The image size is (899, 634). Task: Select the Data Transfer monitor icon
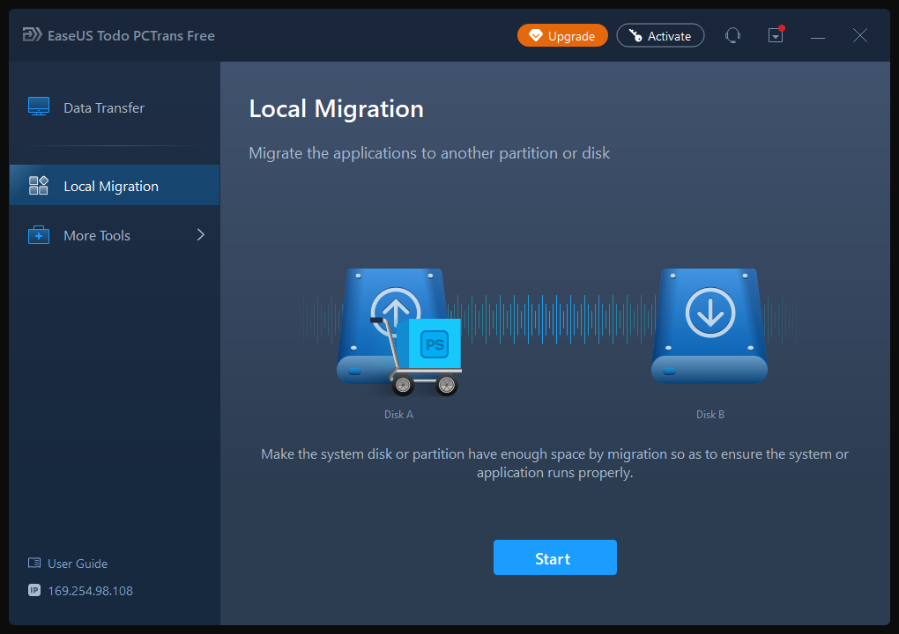click(x=39, y=107)
